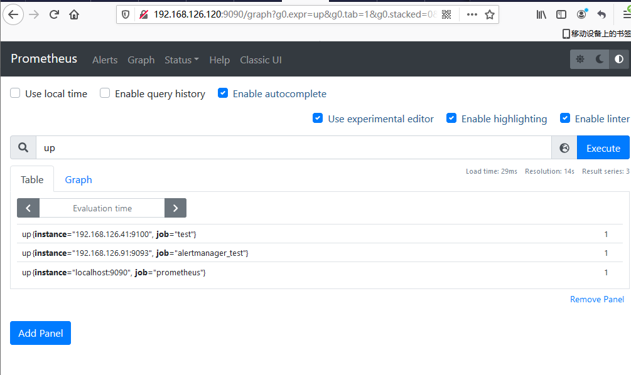The image size is (631, 375).
Task: Expand the Status dropdown menu
Action: pyautogui.click(x=181, y=60)
